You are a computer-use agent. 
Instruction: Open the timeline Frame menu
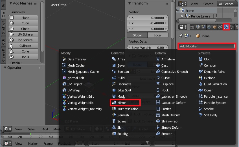48,144
